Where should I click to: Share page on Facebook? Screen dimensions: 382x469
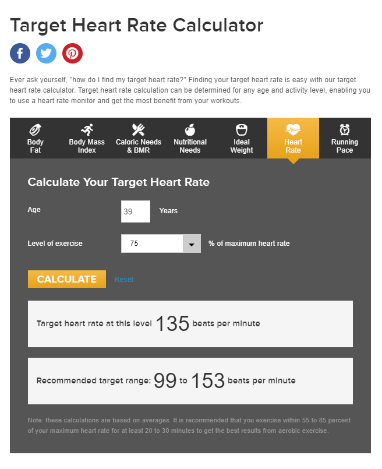point(20,53)
